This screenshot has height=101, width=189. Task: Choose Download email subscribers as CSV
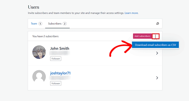(155, 45)
